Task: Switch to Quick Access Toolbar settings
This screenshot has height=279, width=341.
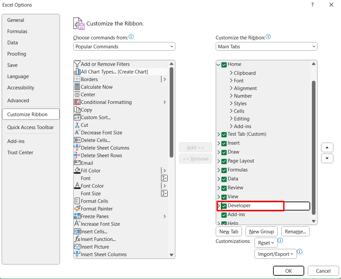Action: coord(30,127)
